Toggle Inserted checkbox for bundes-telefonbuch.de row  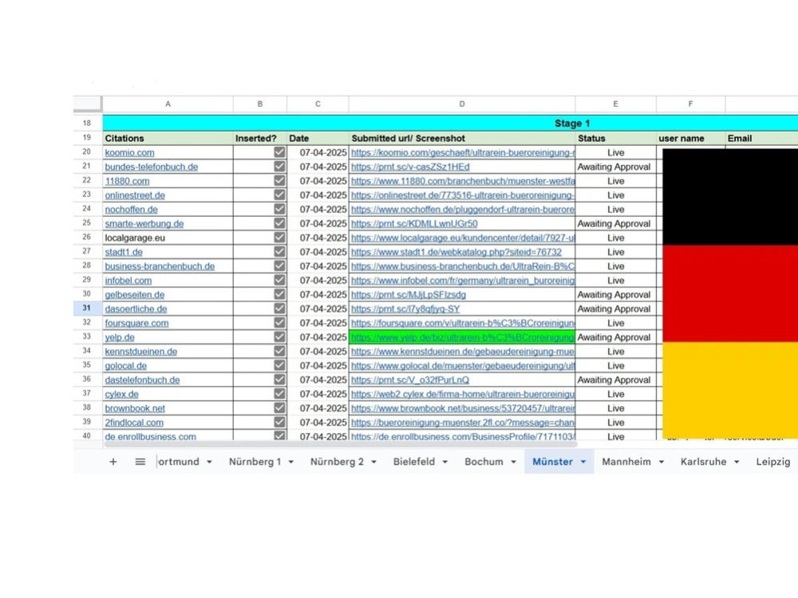point(279,167)
